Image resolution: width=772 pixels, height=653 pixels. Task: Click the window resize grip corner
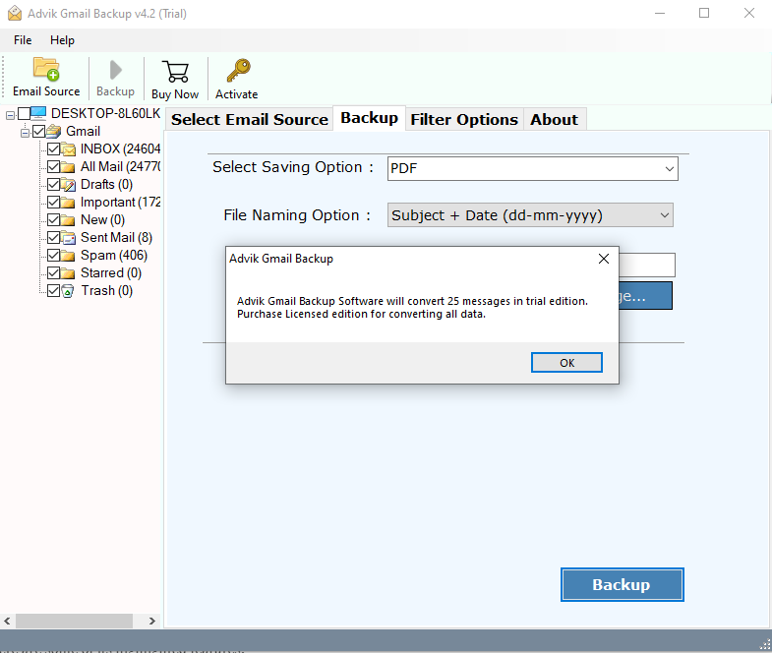point(765,644)
